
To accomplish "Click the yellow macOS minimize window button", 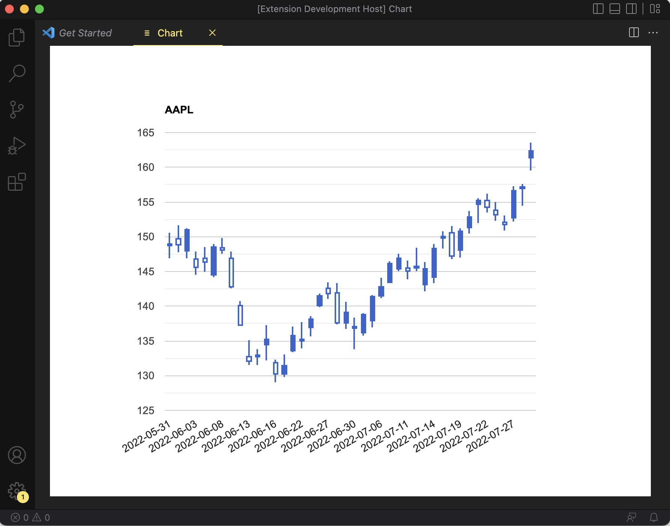I will tap(24, 9).
